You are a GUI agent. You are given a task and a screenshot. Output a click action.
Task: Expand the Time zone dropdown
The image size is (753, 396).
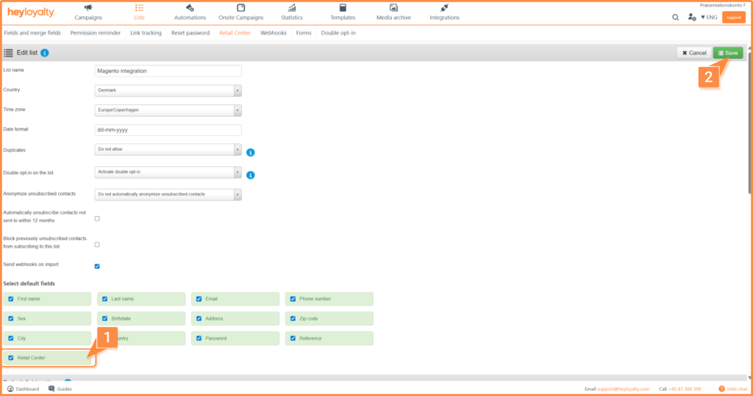pyautogui.click(x=168, y=110)
